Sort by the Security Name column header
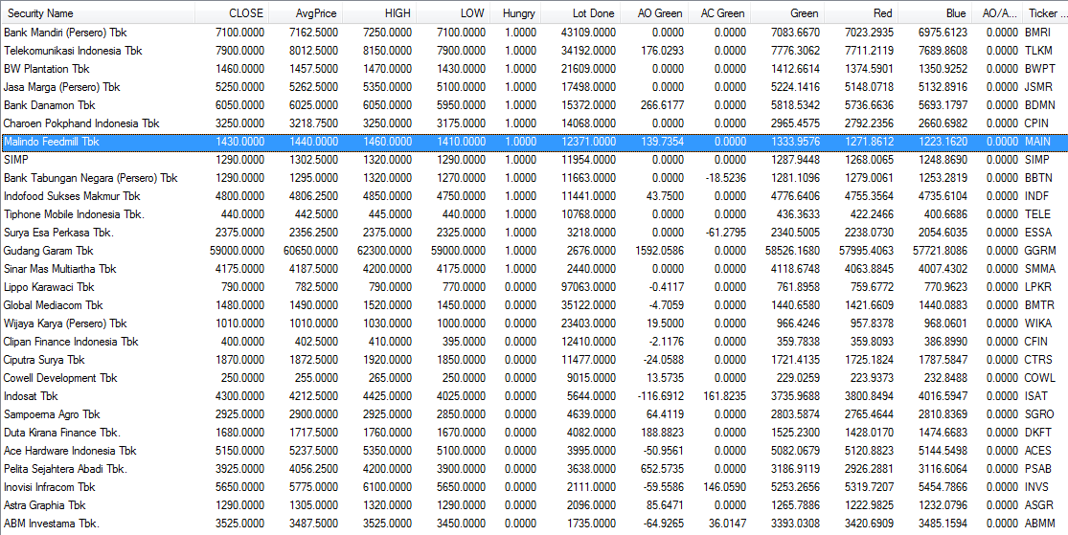 click(x=98, y=13)
